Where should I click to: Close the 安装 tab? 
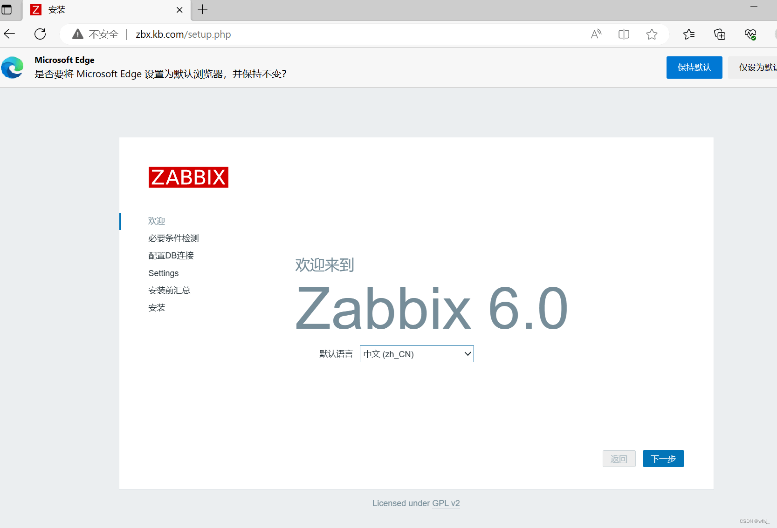pyautogui.click(x=179, y=10)
